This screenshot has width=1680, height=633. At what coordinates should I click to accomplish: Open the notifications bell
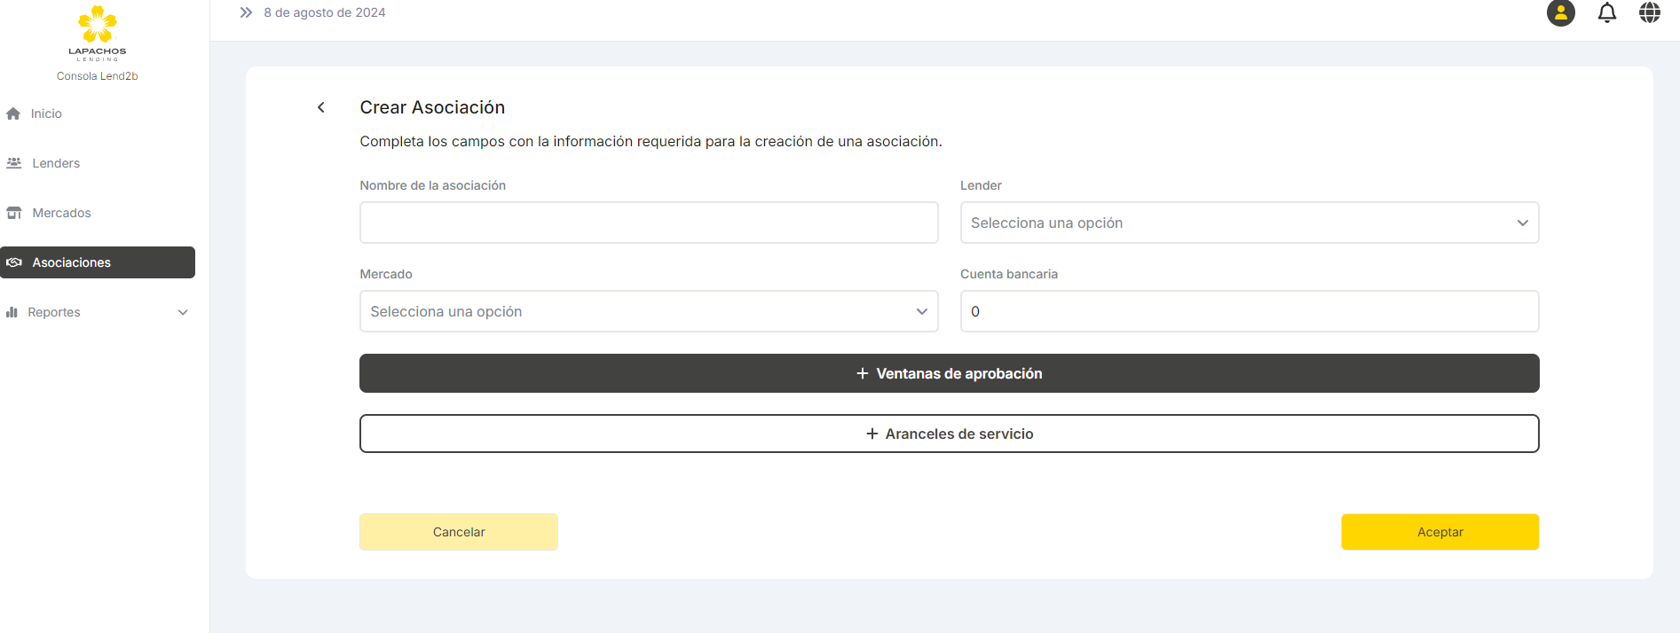(x=1606, y=13)
